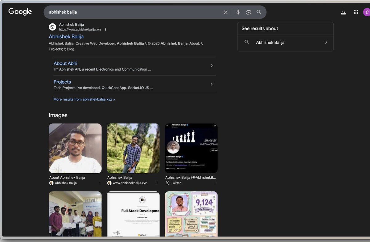This screenshot has width=370, height=242.
Task: Open options for About Abhishek Balija image
Action: (99, 183)
